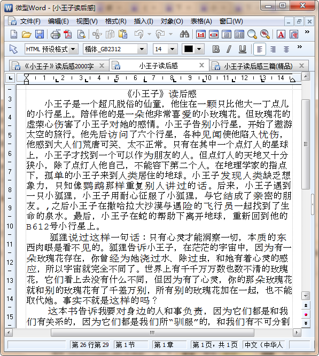Copy the selection with the copy icon
The image size is (319, 356).
click(110, 34)
